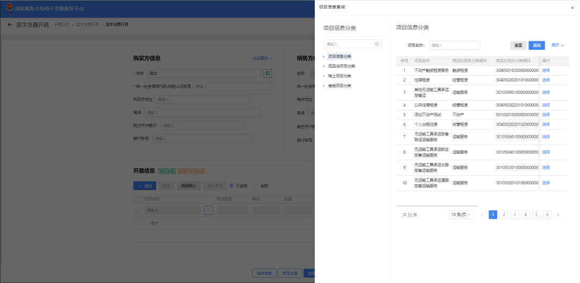Image resolution: width=580 pixels, height=283 pixels.
Task: Open the 10条/页 page size dropdown
Action: tap(461, 214)
